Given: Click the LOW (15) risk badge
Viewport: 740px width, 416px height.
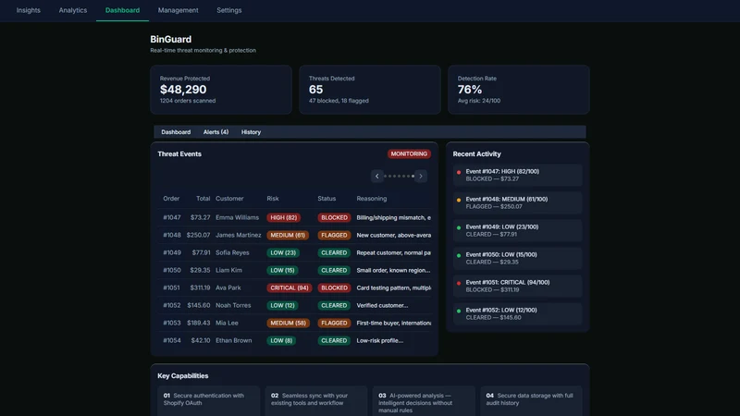Looking at the screenshot, I should click(282, 270).
